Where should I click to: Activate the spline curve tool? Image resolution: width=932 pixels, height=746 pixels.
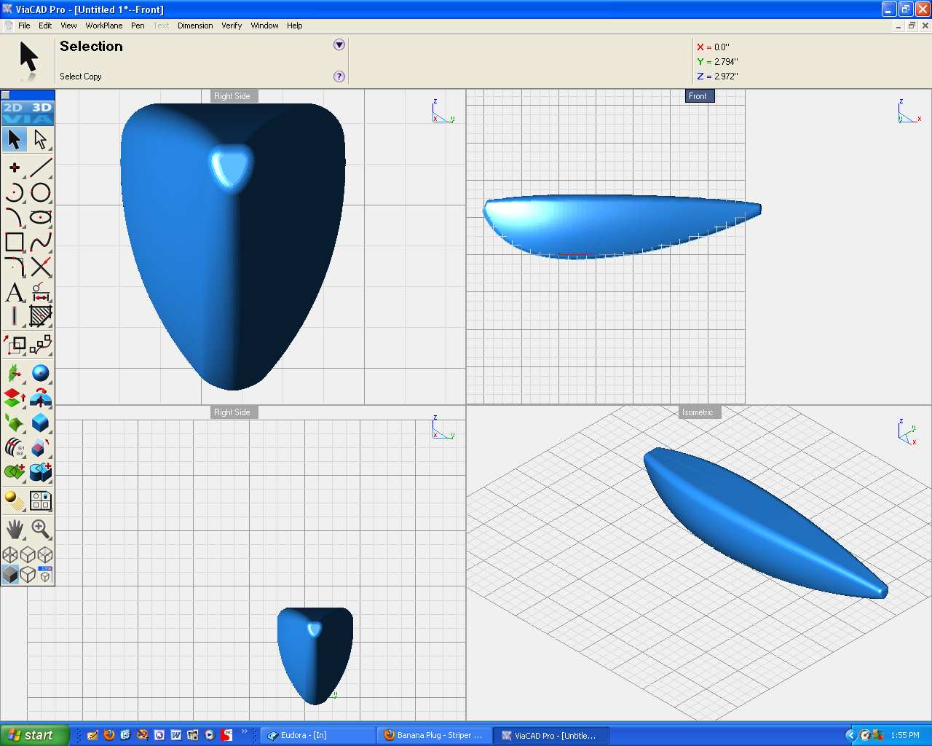(x=41, y=242)
